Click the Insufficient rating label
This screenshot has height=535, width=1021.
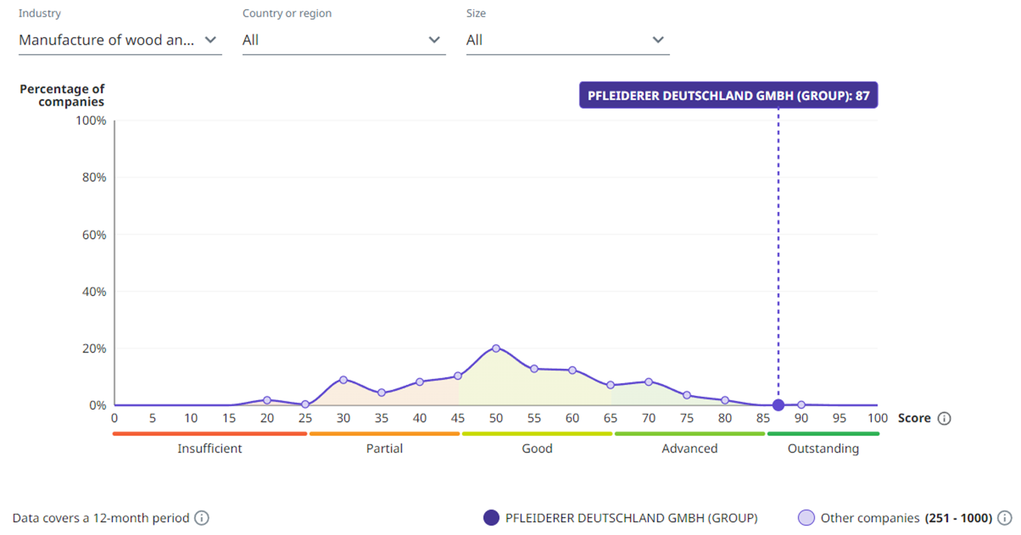point(210,449)
